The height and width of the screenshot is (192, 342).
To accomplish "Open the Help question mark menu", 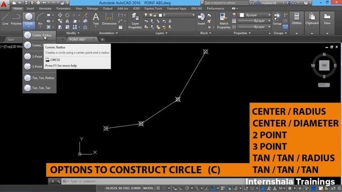I will [306, 3].
